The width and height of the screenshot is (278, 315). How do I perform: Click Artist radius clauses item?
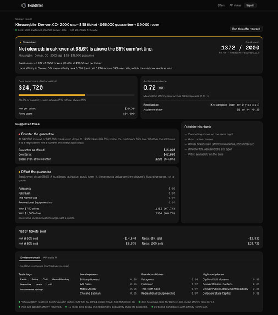coord(201,139)
